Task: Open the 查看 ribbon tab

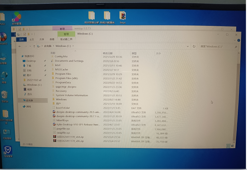Action: (52, 39)
